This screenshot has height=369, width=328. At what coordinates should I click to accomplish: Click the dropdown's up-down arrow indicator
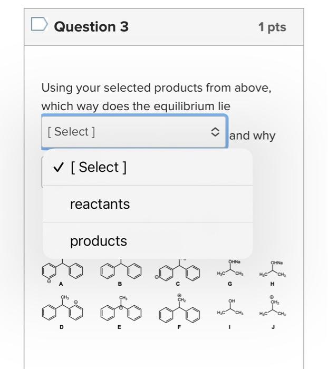[214, 132]
